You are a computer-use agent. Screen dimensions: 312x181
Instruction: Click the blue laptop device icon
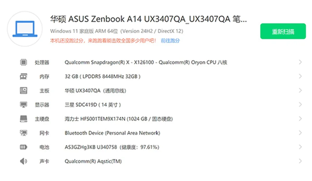[25, 29]
